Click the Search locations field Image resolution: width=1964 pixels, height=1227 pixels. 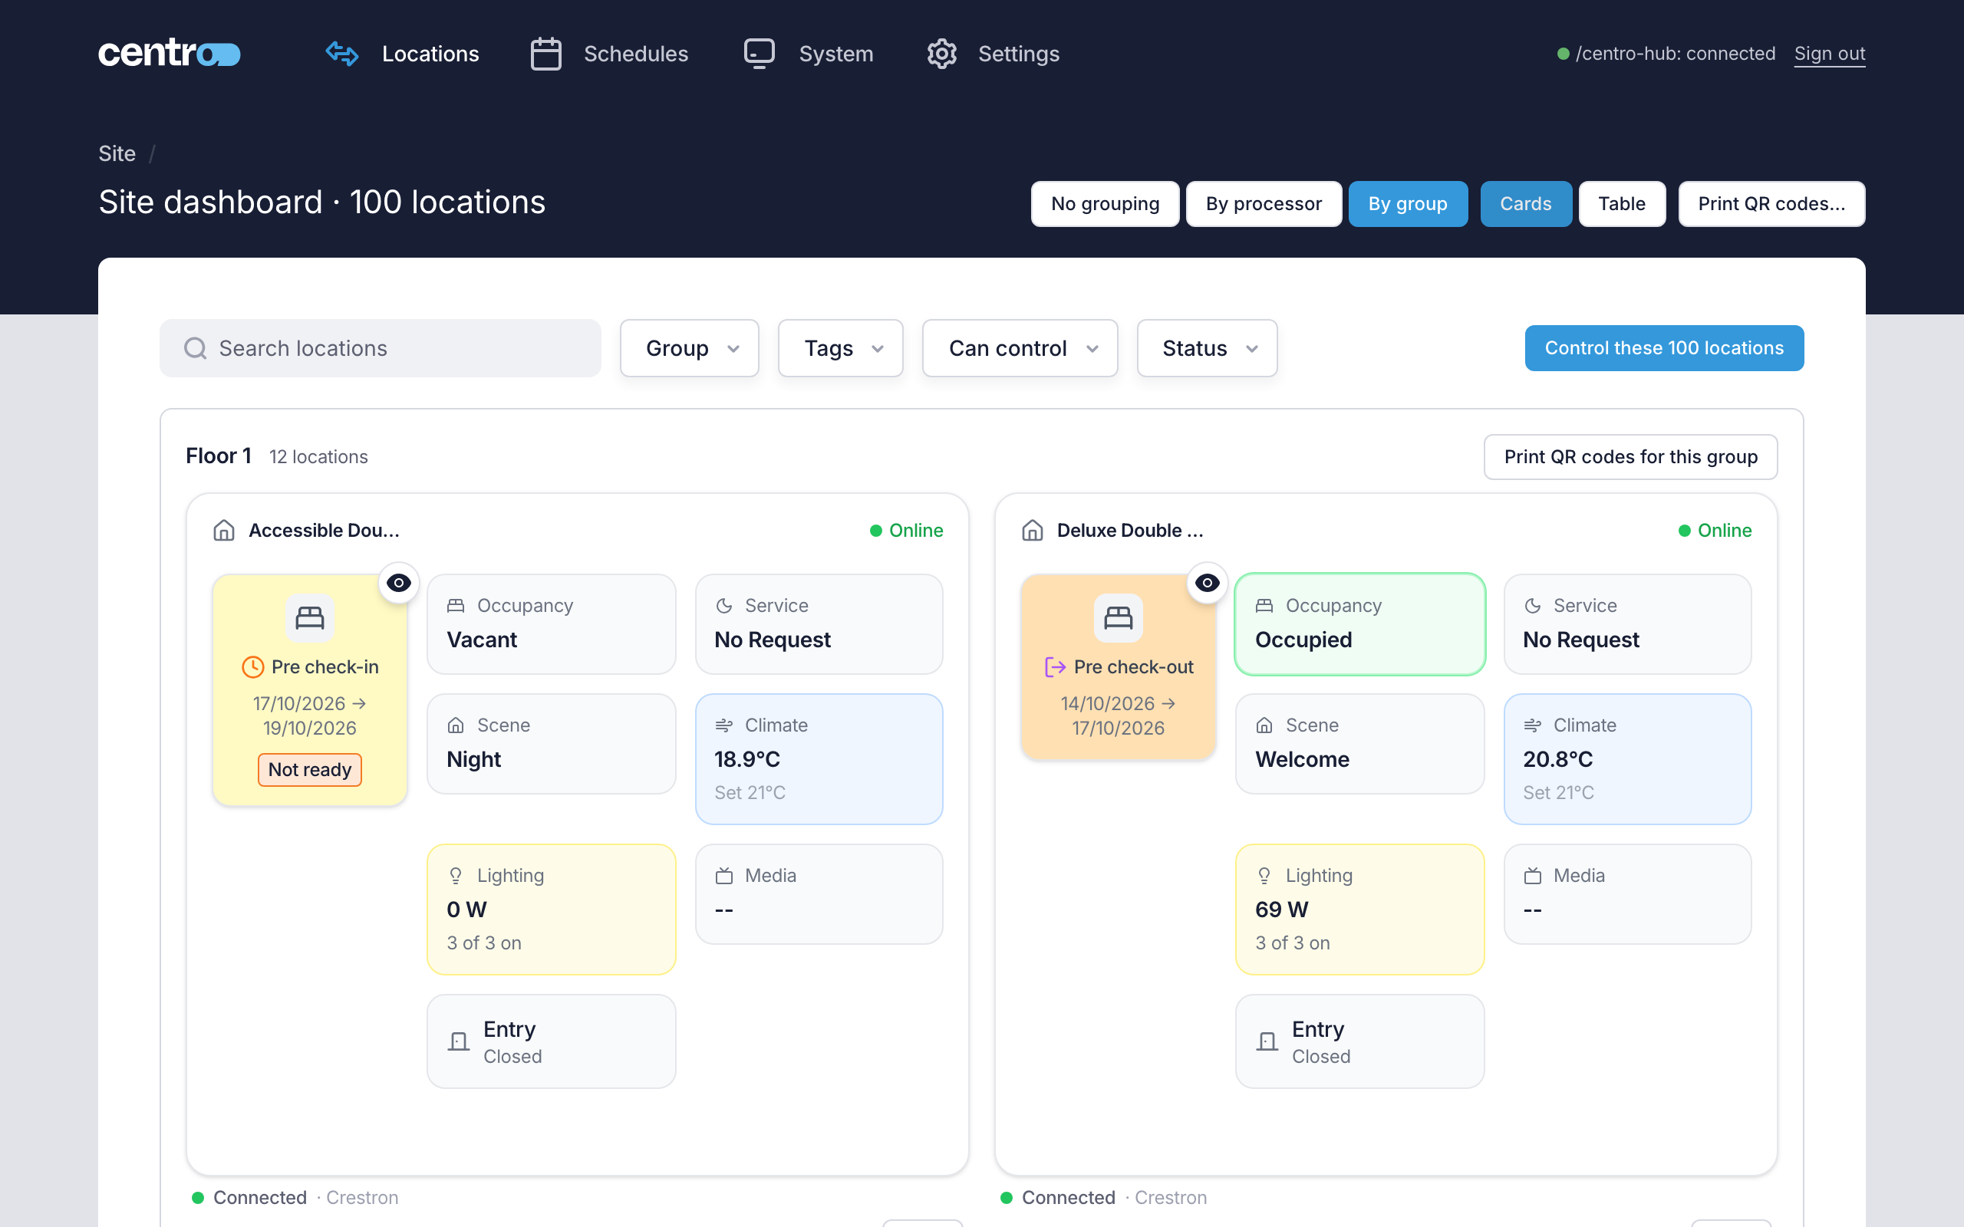click(380, 348)
